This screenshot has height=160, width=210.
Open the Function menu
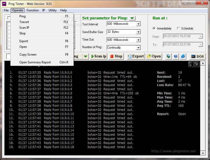tap(33, 10)
